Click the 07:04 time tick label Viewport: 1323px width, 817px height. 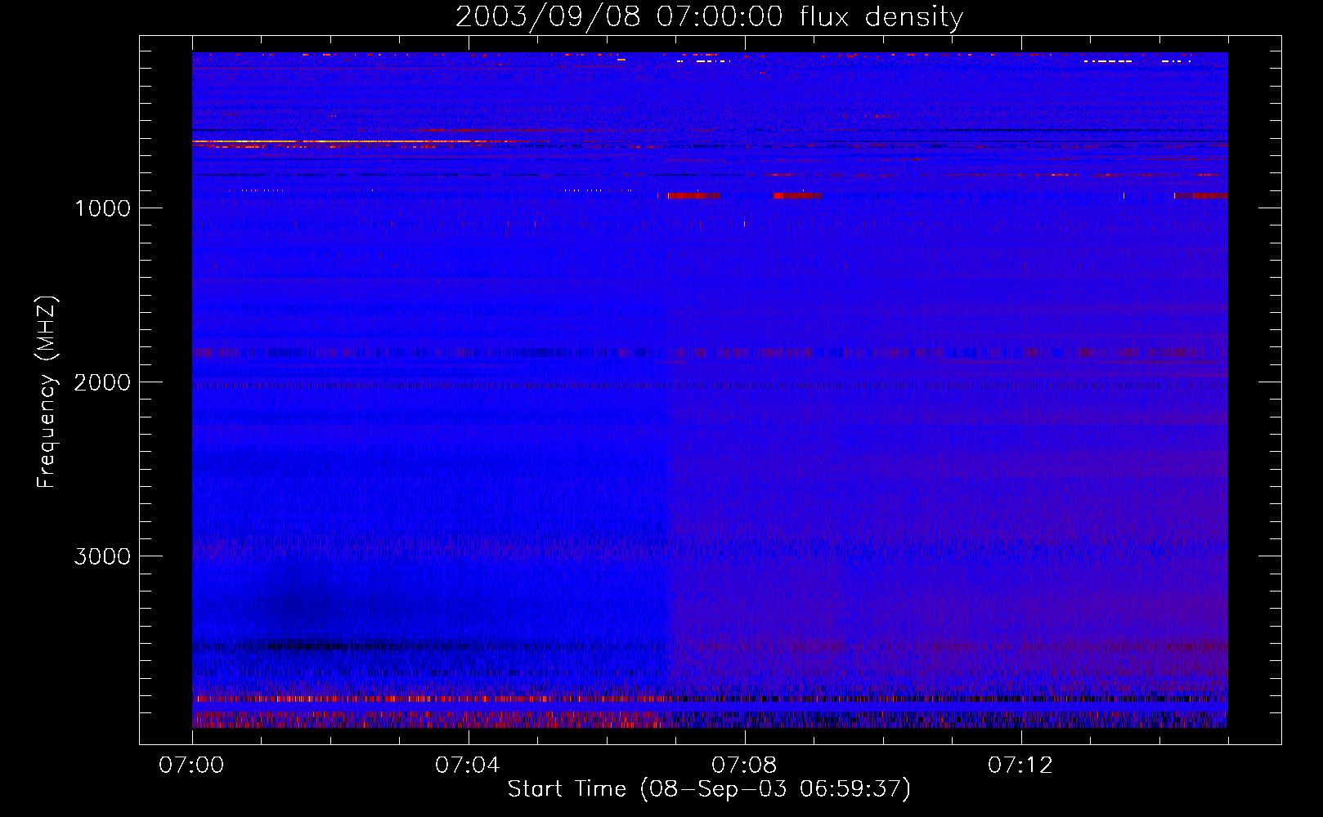(x=468, y=766)
